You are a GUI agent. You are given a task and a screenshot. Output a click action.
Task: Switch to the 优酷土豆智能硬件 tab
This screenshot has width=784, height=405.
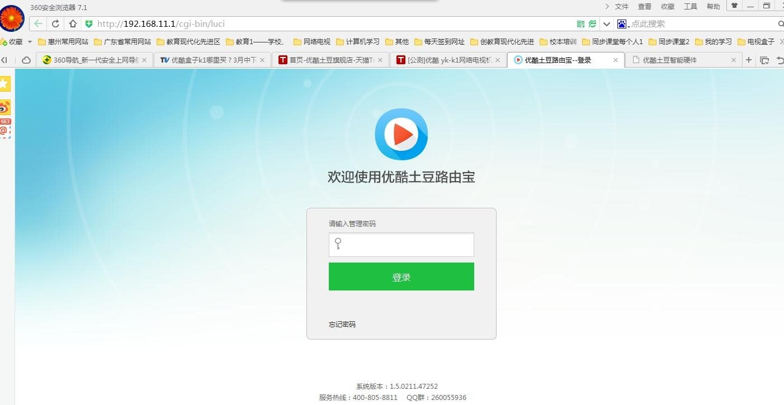pyautogui.click(x=684, y=60)
